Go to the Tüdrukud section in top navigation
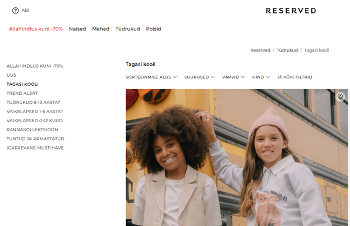Screen dimensions: 350x226 point(128,29)
